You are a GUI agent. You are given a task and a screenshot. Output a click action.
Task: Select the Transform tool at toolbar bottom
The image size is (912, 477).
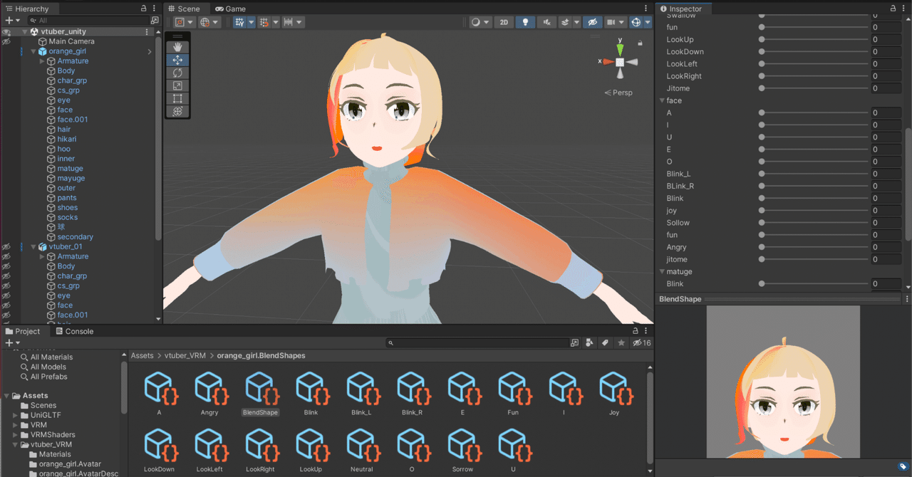[x=177, y=111]
